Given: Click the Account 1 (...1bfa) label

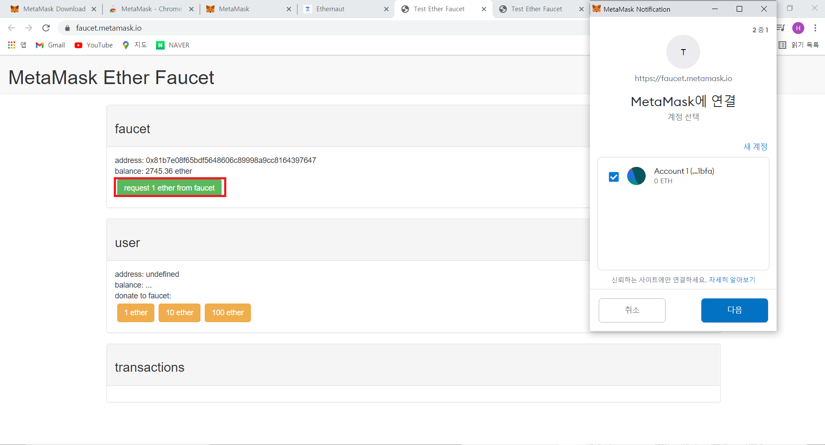Looking at the screenshot, I should pos(684,171).
